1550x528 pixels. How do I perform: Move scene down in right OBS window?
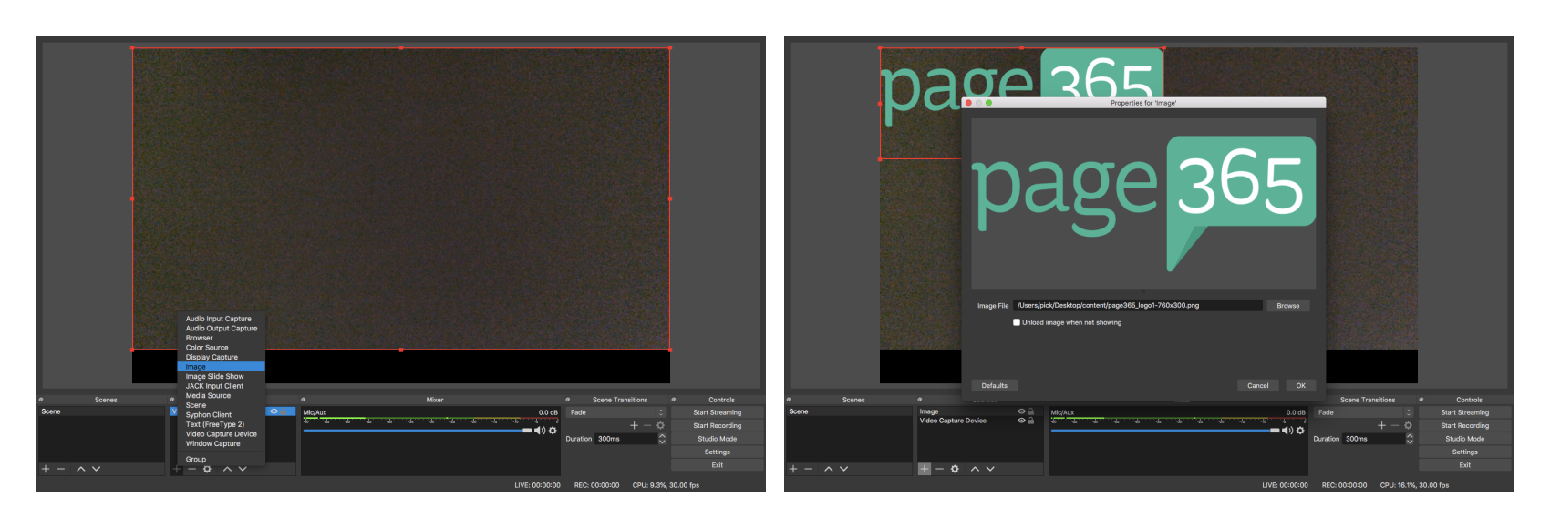(x=844, y=469)
